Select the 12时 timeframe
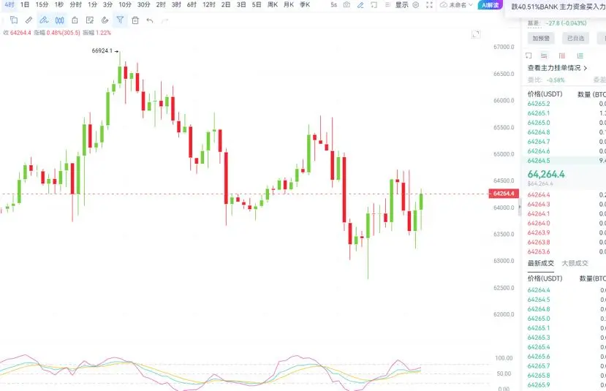Viewport: 606px width, 391px height. (x=209, y=4)
